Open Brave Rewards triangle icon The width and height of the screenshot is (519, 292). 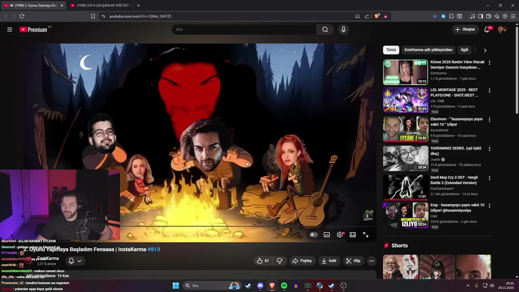point(386,16)
